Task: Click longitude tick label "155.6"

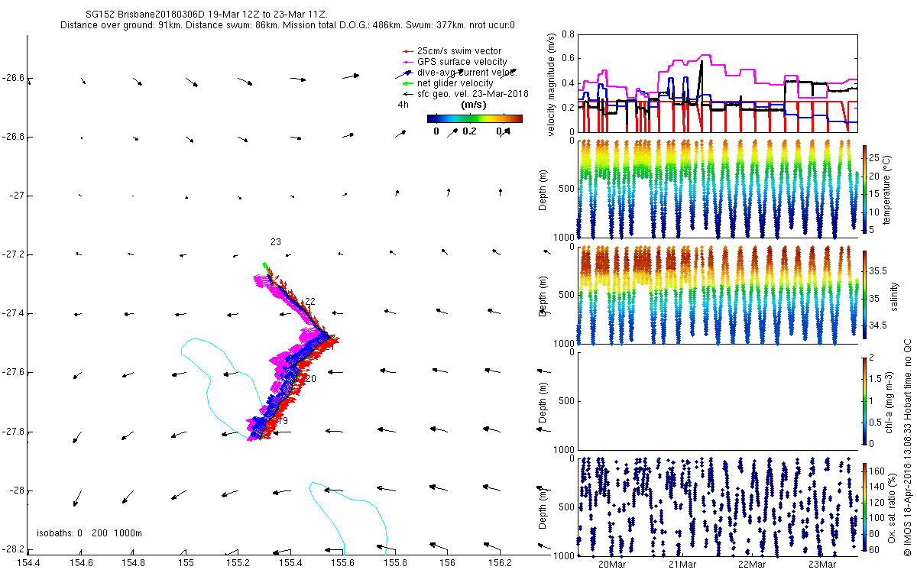Action: [343, 563]
